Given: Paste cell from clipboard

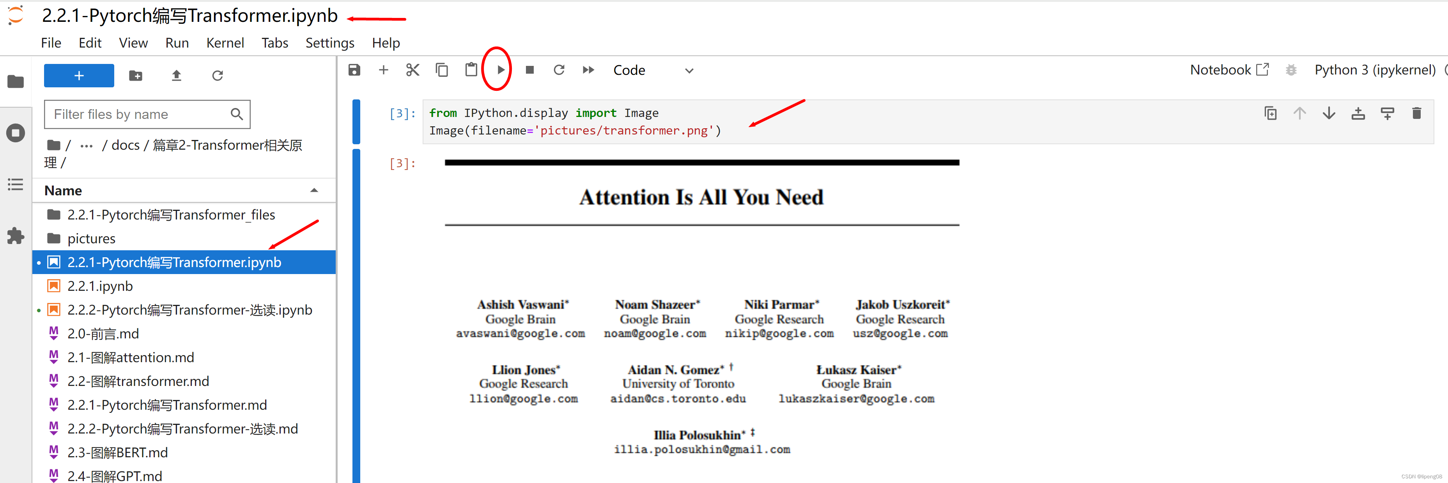Looking at the screenshot, I should point(471,70).
